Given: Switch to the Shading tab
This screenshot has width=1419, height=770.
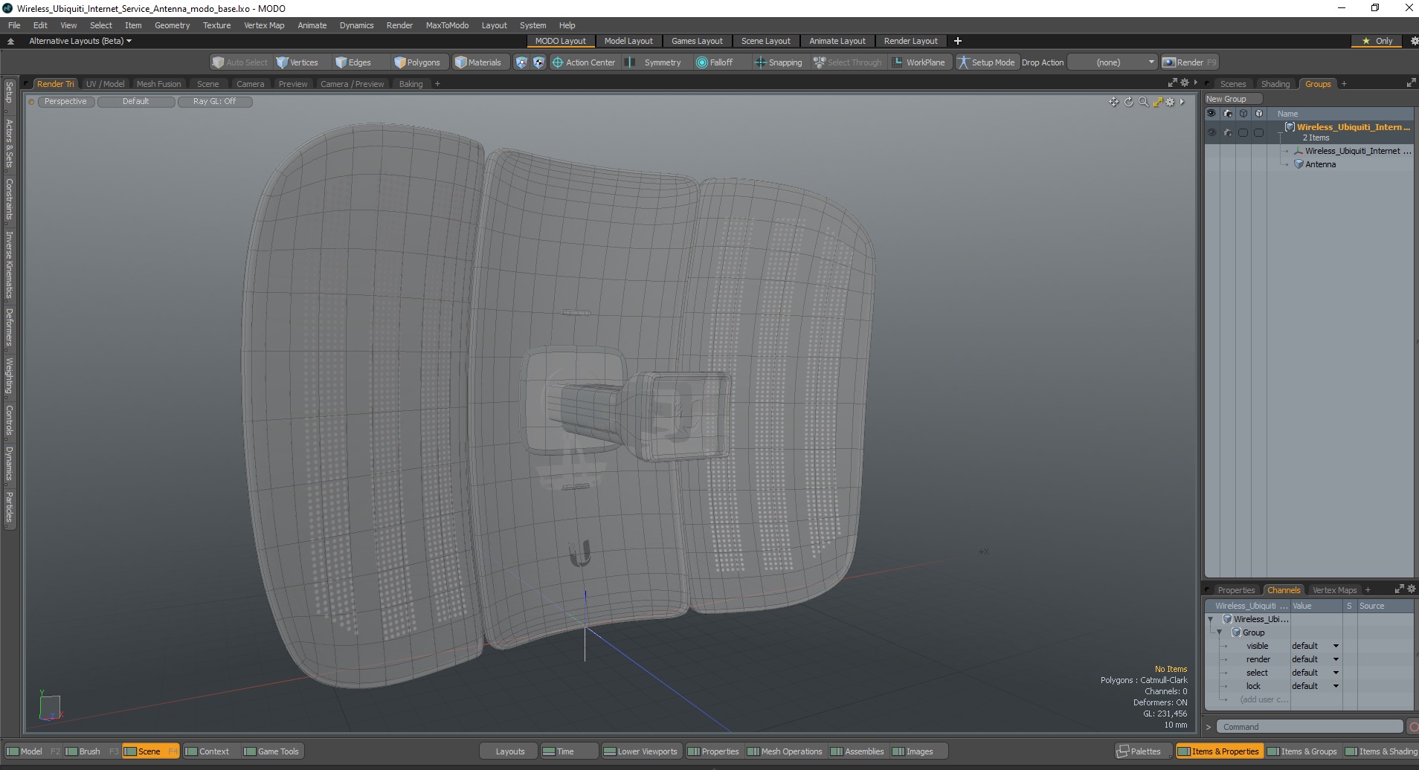Looking at the screenshot, I should click(1275, 84).
